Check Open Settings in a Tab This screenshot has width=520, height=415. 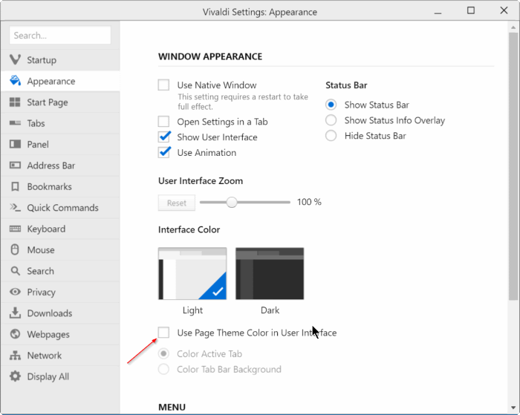(x=163, y=121)
